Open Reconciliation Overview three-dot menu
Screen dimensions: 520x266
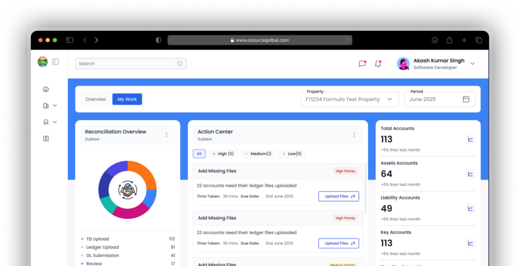pos(166,135)
